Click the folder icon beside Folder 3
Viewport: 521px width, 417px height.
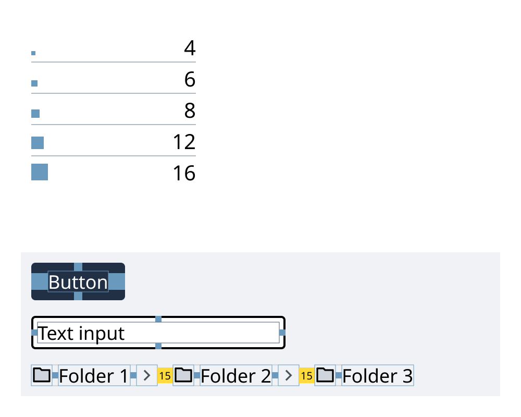(x=325, y=375)
